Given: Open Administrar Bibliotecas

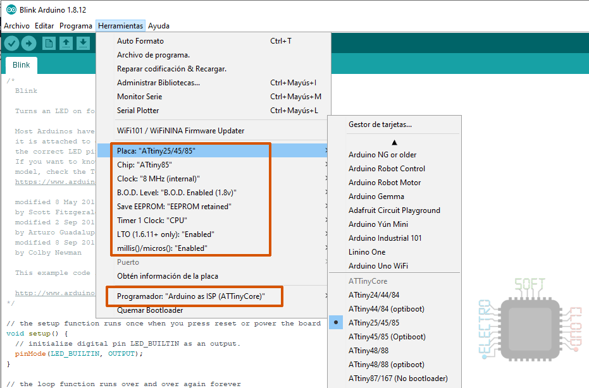Looking at the screenshot, I should click(213, 83).
